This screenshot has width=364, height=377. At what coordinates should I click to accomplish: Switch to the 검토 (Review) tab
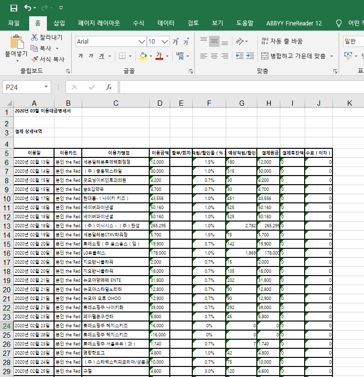193,23
